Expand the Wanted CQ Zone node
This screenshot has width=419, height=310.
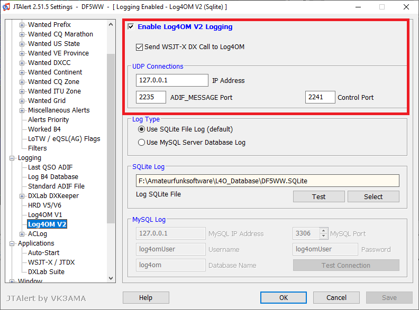pos(22,82)
